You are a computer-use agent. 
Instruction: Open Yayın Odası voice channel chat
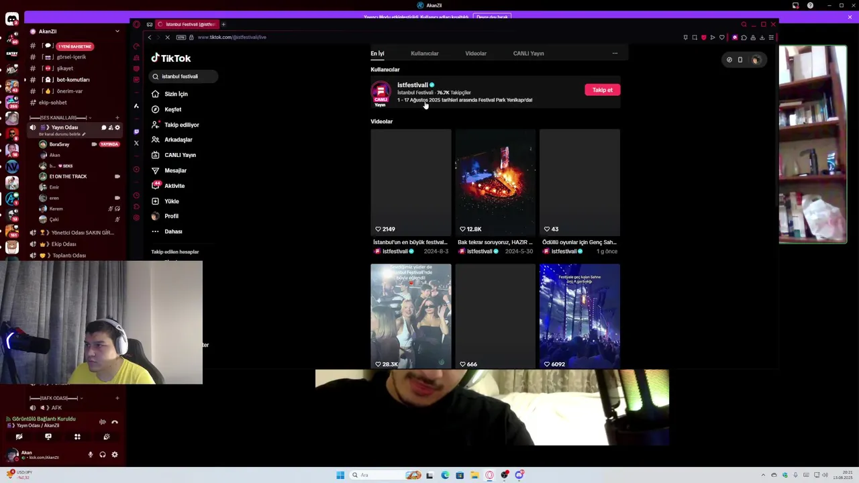coord(104,127)
